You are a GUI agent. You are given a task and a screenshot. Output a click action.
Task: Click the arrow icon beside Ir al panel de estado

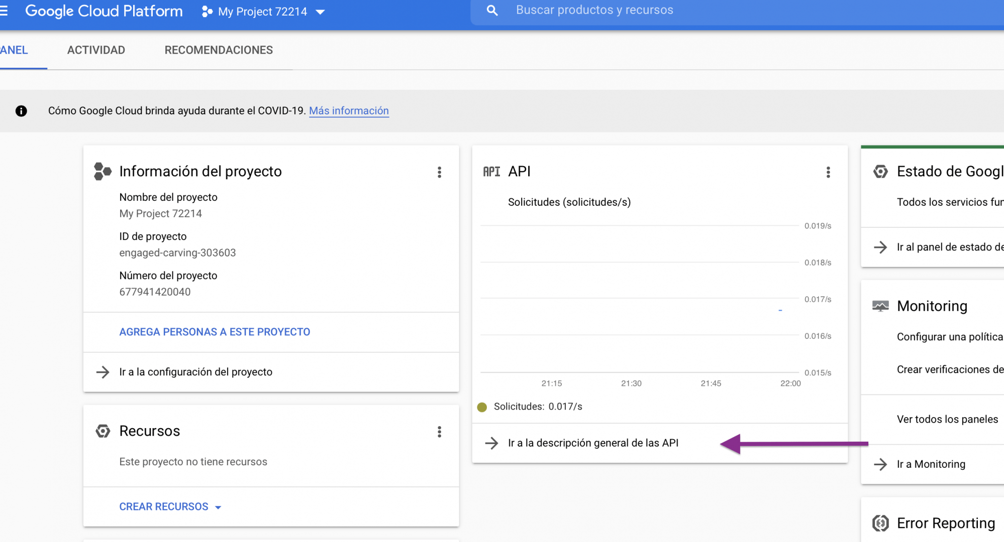pos(880,247)
